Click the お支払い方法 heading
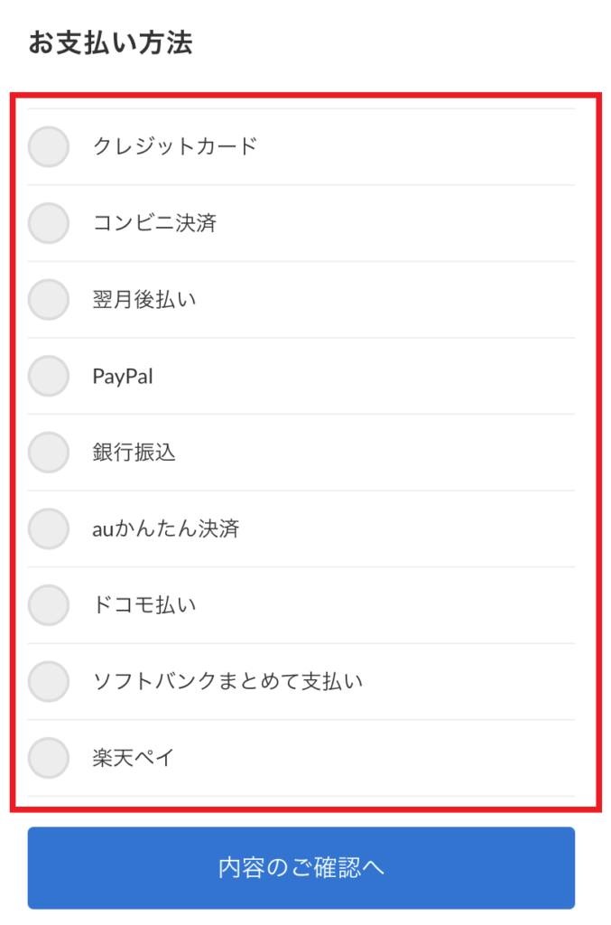 tap(110, 42)
